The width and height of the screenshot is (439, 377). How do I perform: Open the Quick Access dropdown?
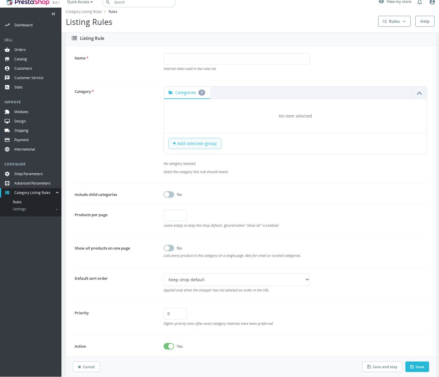pyautogui.click(x=80, y=2)
